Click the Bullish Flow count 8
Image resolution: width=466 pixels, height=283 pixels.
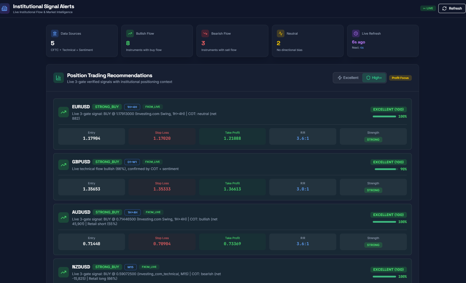click(128, 43)
